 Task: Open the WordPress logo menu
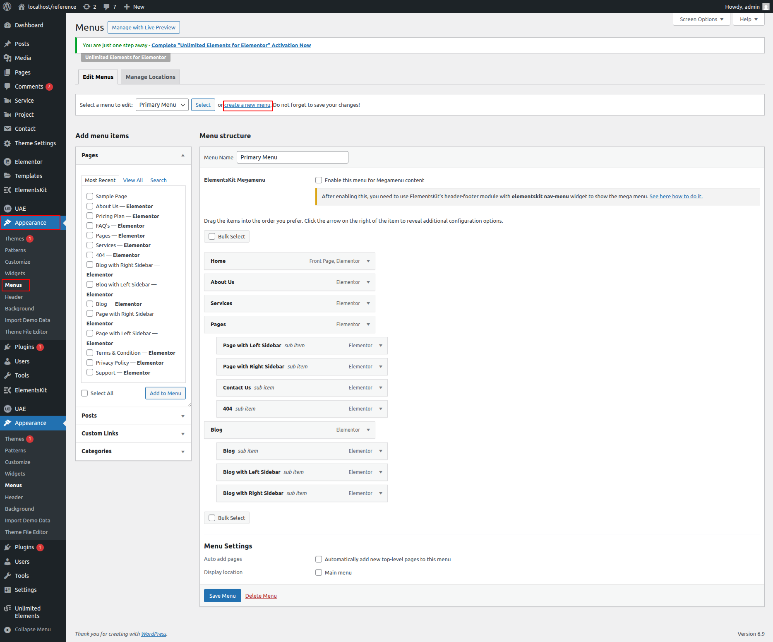point(7,7)
